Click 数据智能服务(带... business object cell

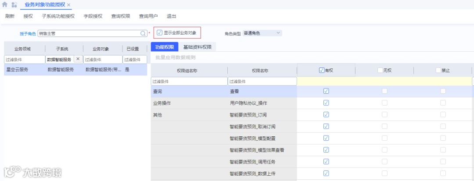pos(104,70)
